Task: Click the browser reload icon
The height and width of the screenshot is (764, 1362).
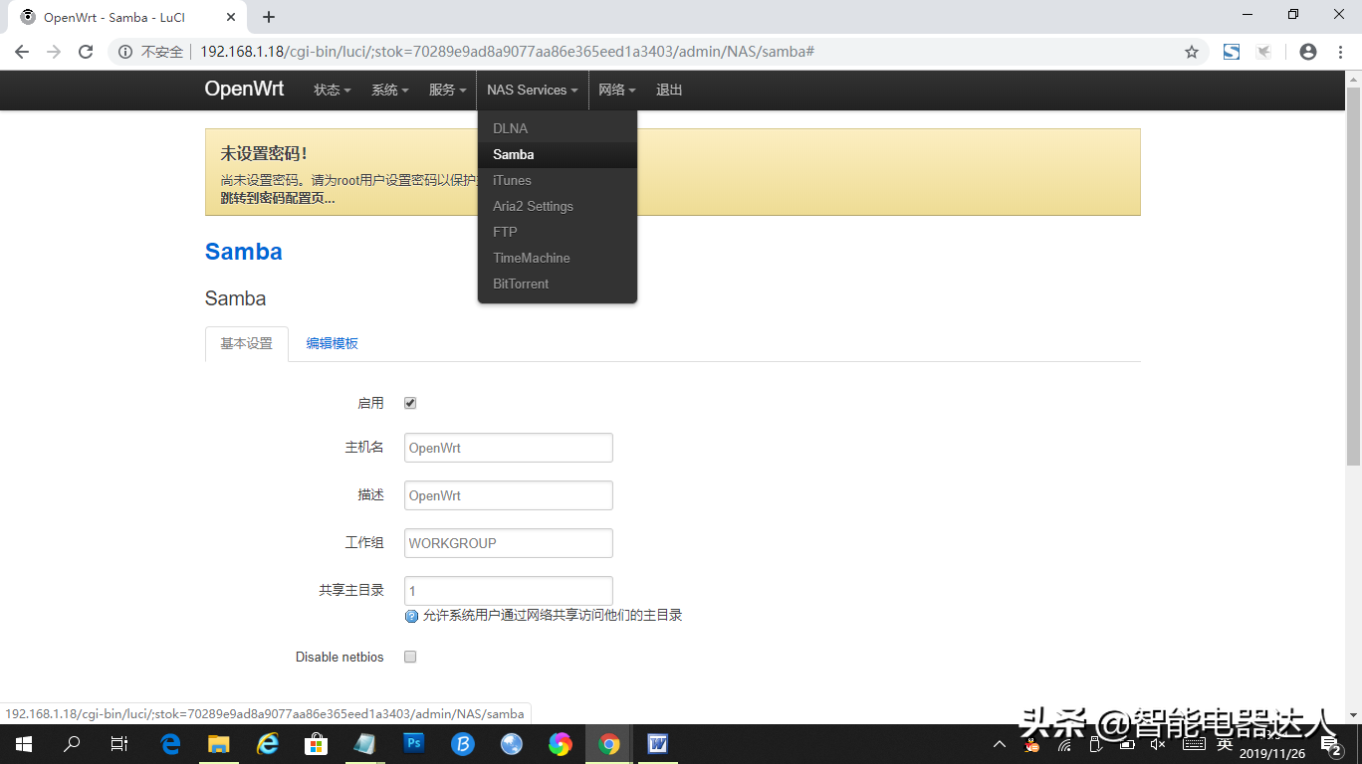Action: coord(86,52)
